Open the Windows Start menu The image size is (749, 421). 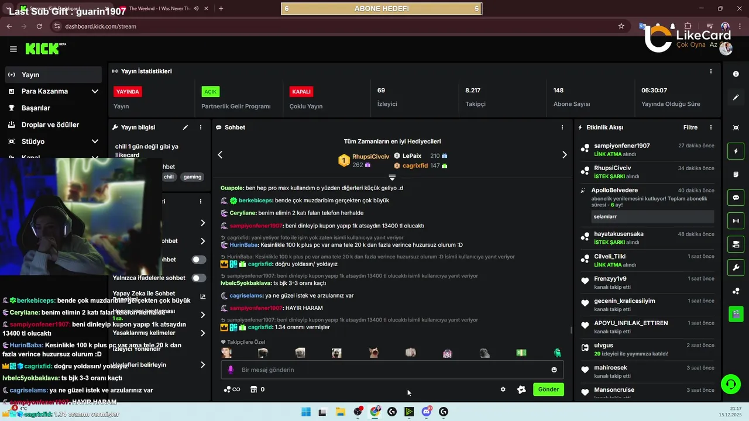click(x=305, y=412)
